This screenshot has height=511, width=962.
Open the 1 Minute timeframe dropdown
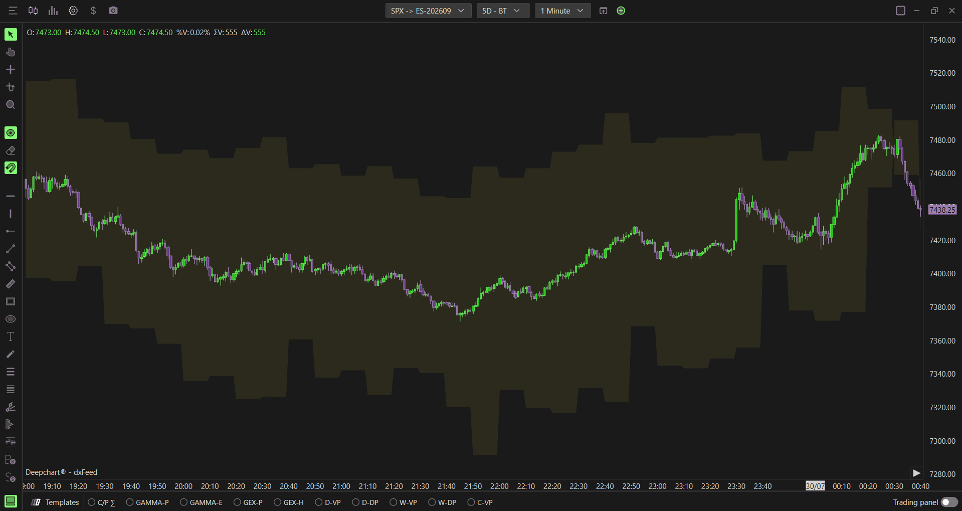coord(562,11)
